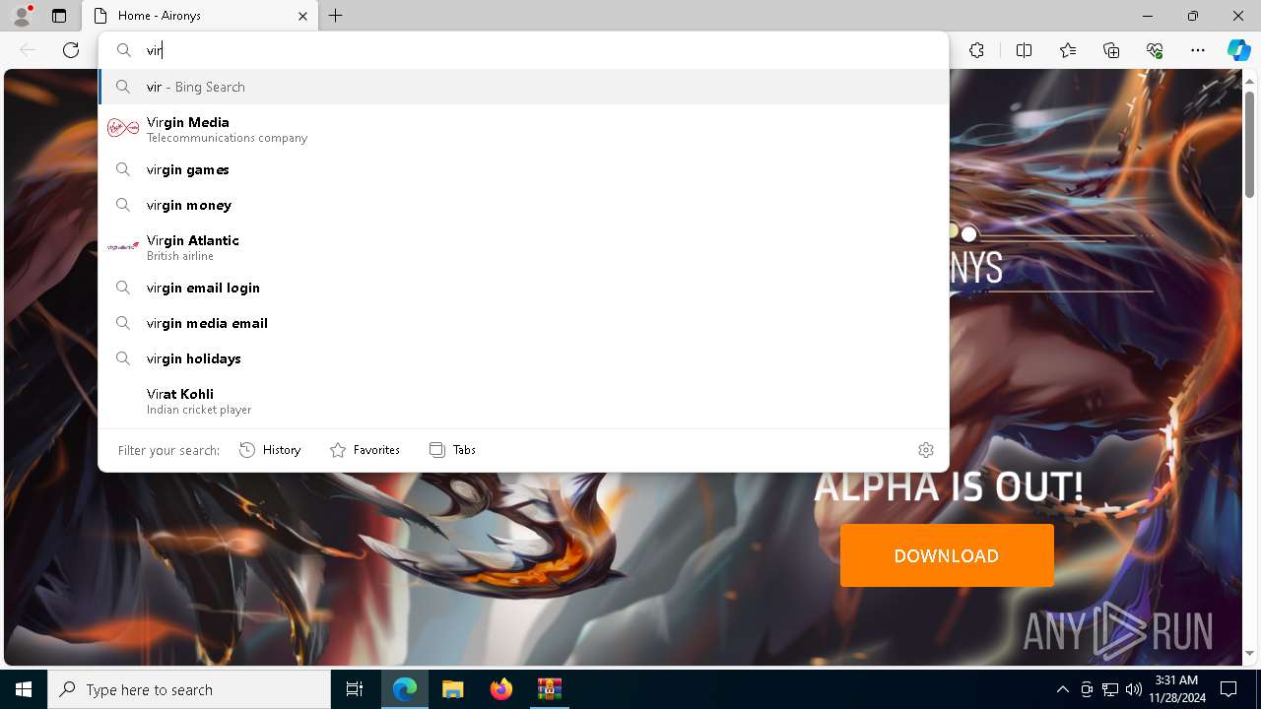Open the Edge profile icon

pos(22,16)
